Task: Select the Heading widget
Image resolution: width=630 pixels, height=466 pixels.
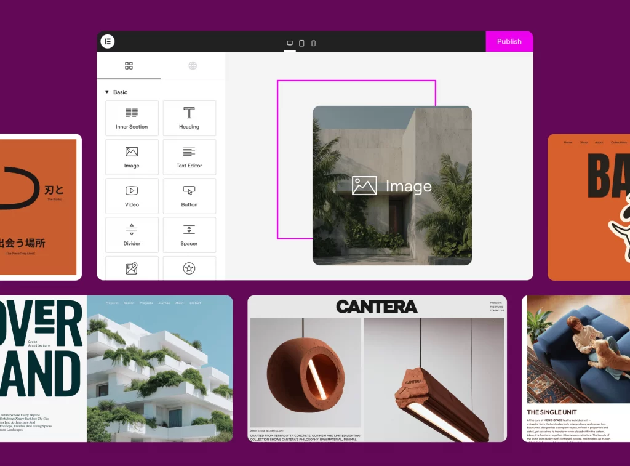Action: [x=189, y=118]
